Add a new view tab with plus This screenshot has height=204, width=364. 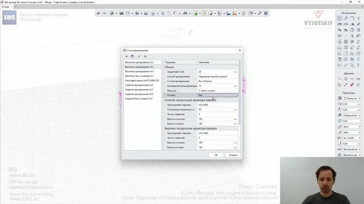pyautogui.click(x=15, y=7)
